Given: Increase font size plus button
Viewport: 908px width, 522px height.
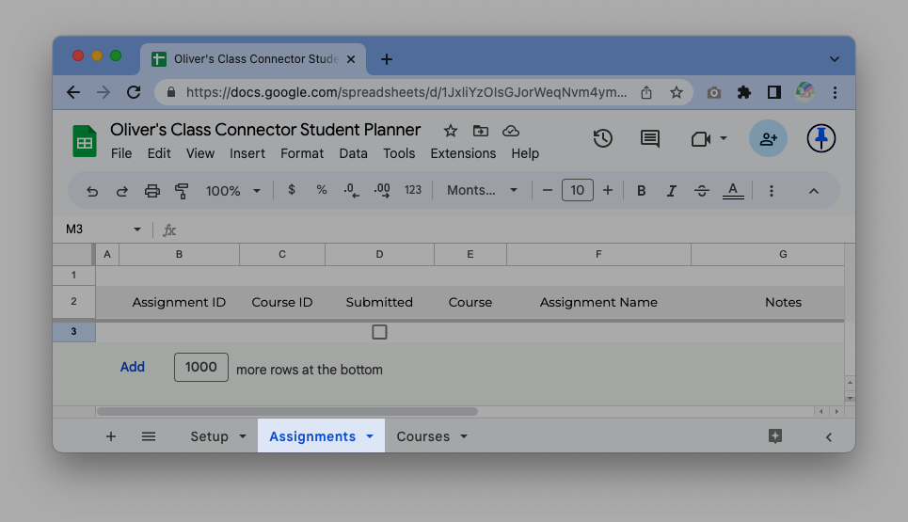Looking at the screenshot, I should tap(608, 190).
